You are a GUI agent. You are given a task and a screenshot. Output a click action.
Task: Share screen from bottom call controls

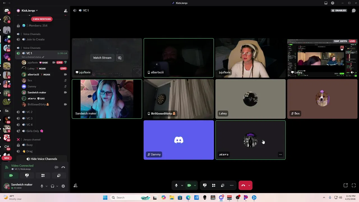205,185
